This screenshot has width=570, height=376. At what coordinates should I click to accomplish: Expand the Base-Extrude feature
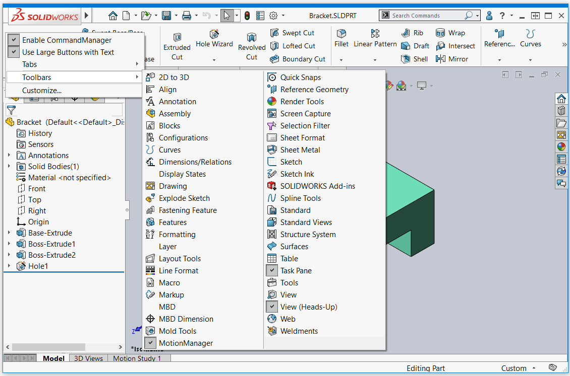9,233
